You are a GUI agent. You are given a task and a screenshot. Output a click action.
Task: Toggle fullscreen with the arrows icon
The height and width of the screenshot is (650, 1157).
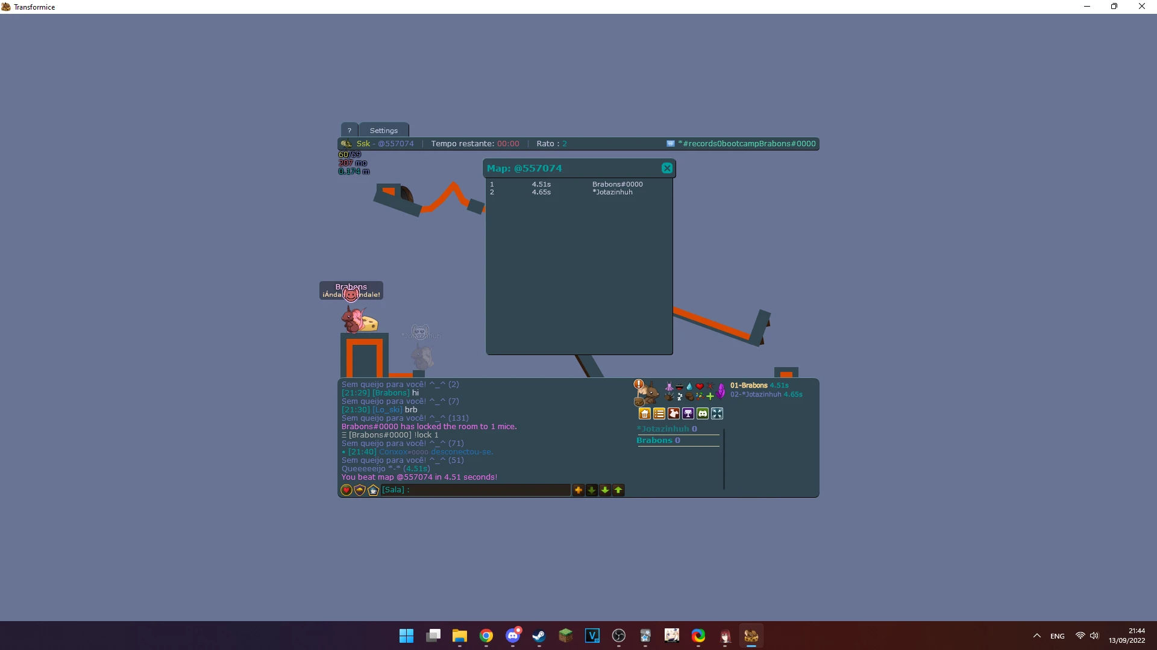[717, 413]
